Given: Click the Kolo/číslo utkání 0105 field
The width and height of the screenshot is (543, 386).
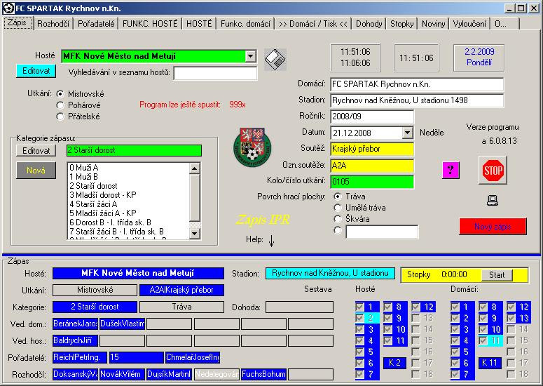Looking at the screenshot, I should [x=372, y=182].
